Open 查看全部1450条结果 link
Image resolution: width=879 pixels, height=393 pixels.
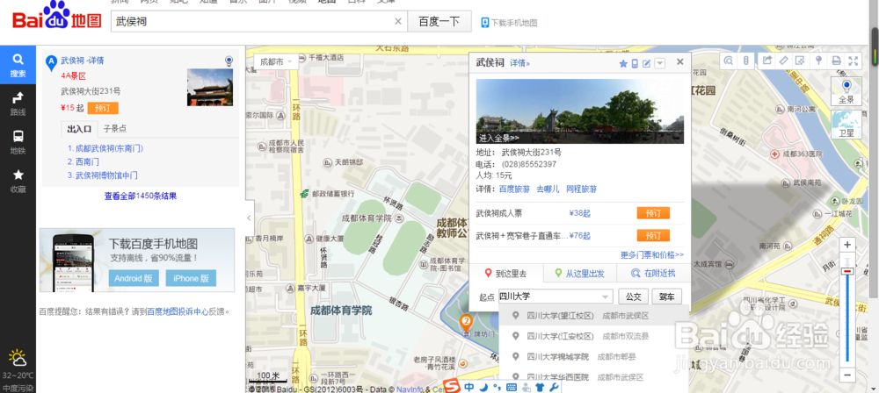pyautogui.click(x=140, y=196)
